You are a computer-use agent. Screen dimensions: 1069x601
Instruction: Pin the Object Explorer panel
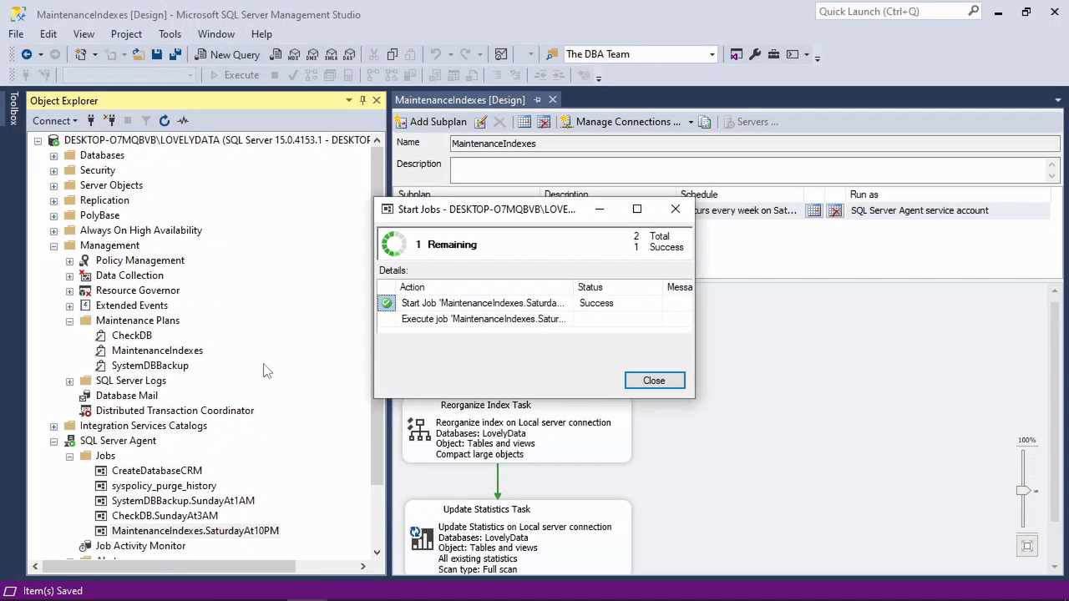362,100
